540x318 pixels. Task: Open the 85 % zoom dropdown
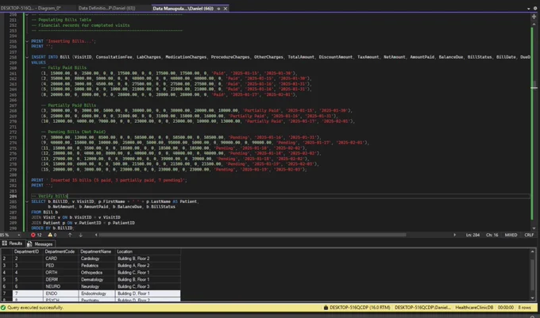[19, 236]
